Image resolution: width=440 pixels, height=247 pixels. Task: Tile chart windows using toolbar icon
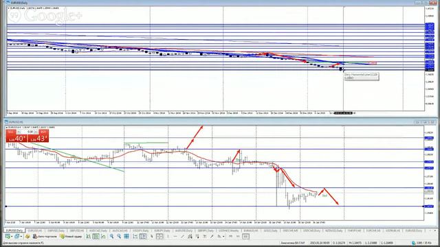pos(126,236)
